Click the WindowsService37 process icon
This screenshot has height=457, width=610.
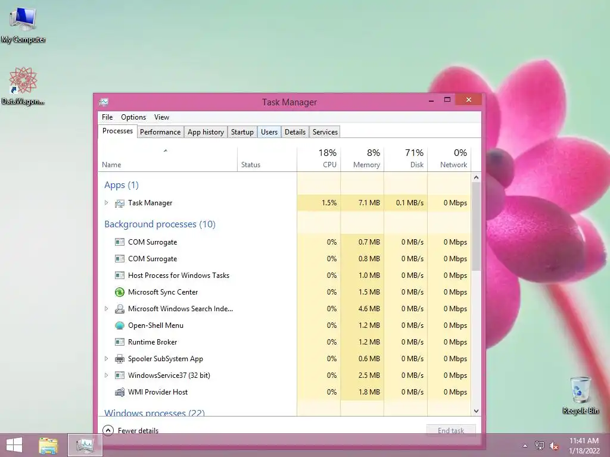click(x=119, y=375)
